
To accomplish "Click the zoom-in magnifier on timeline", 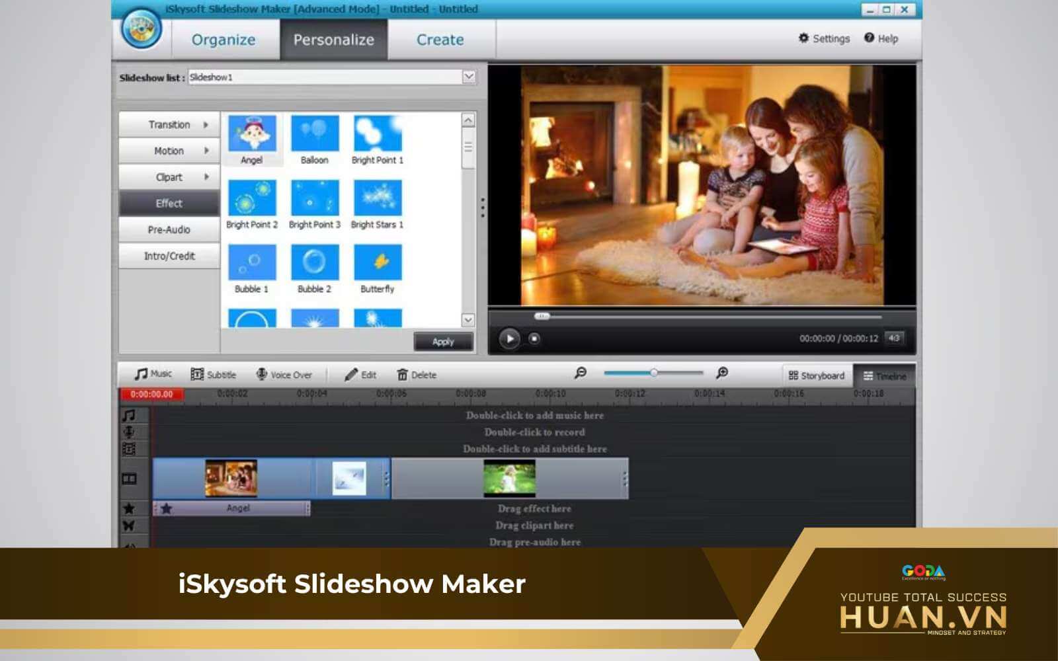I will click(x=722, y=373).
